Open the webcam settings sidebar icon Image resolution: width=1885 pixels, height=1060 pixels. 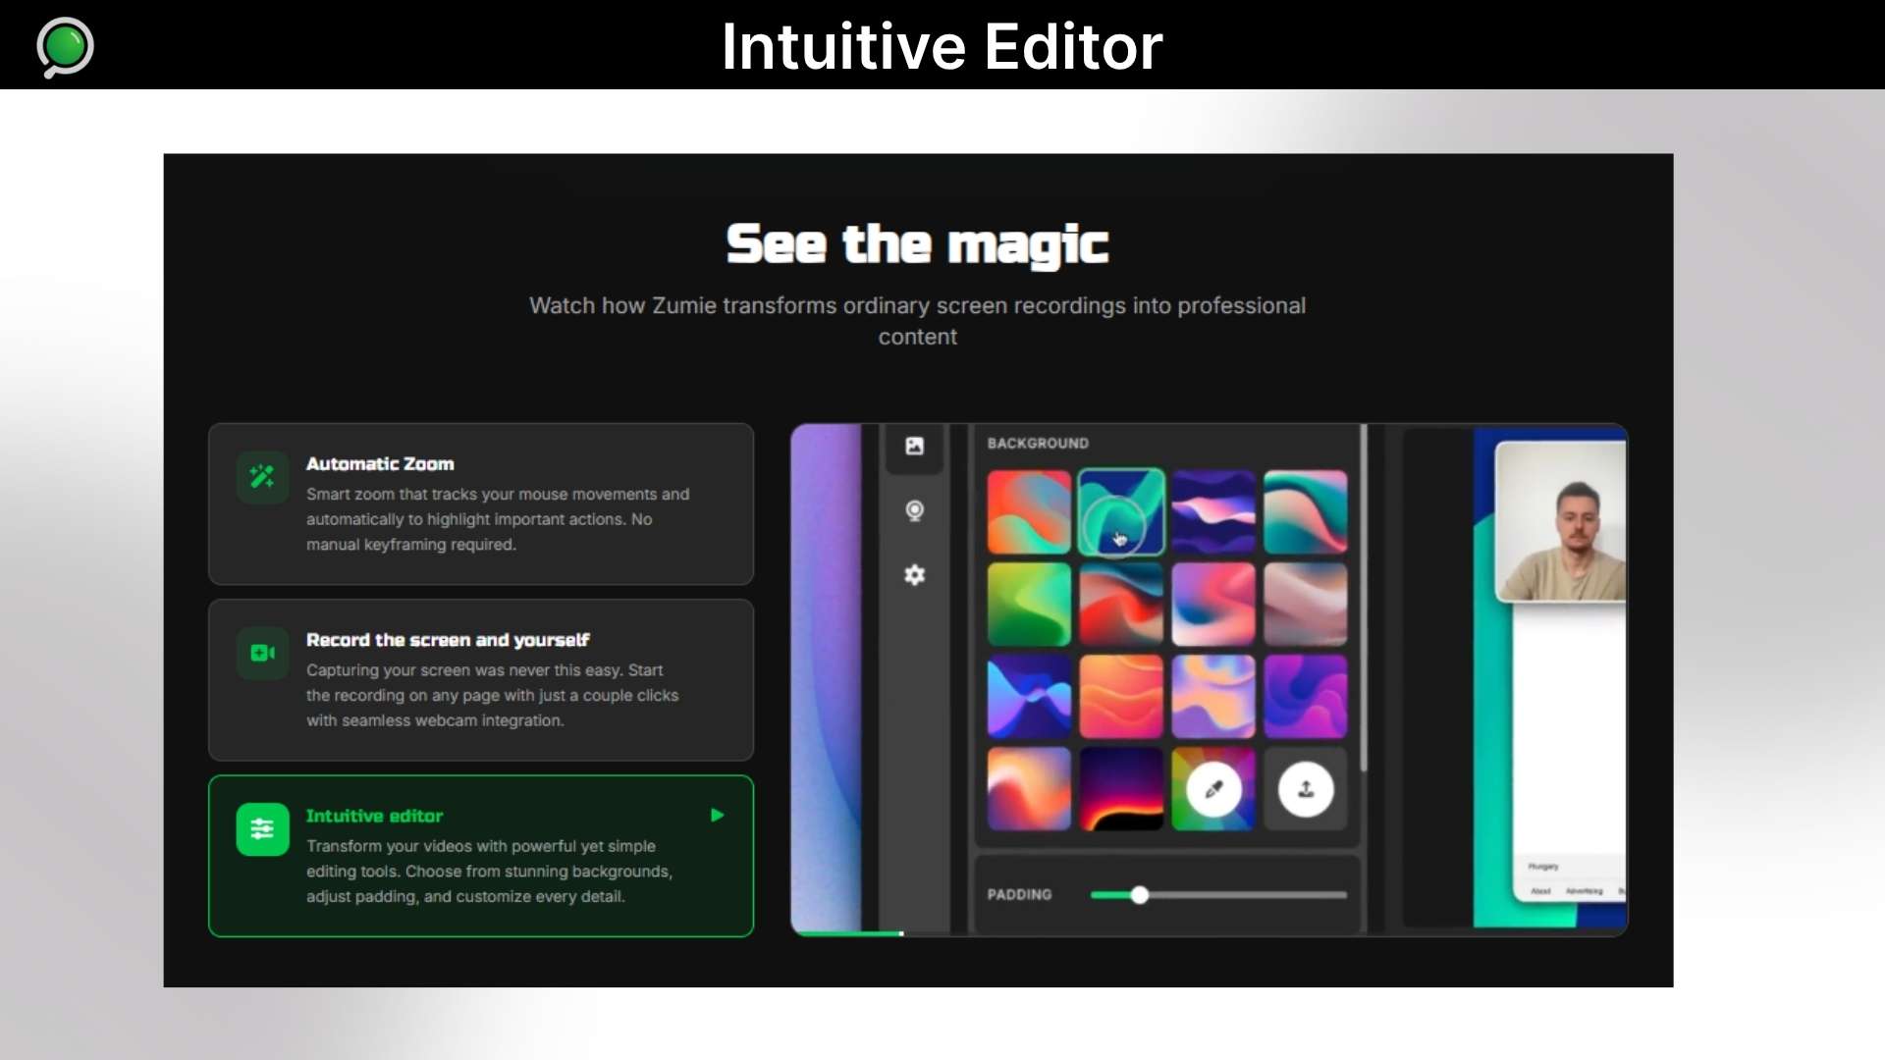pyautogui.click(x=914, y=510)
